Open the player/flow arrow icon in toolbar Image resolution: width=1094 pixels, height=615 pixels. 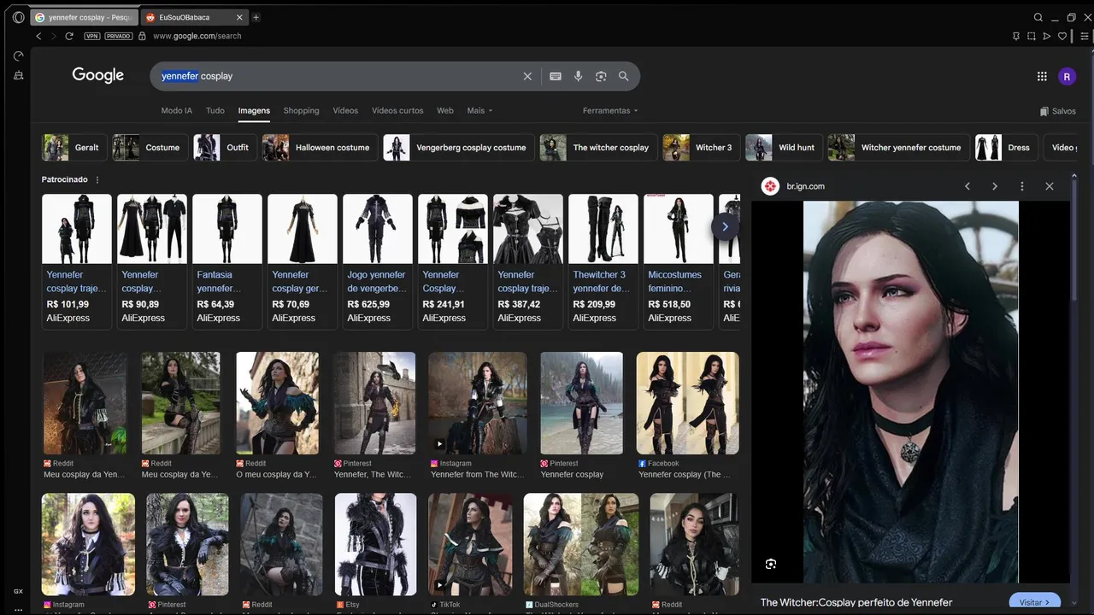point(1047,36)
